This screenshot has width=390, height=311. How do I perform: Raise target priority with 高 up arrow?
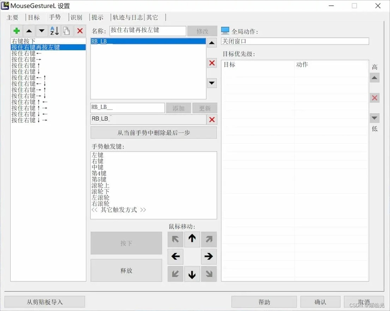coord(374,78)
